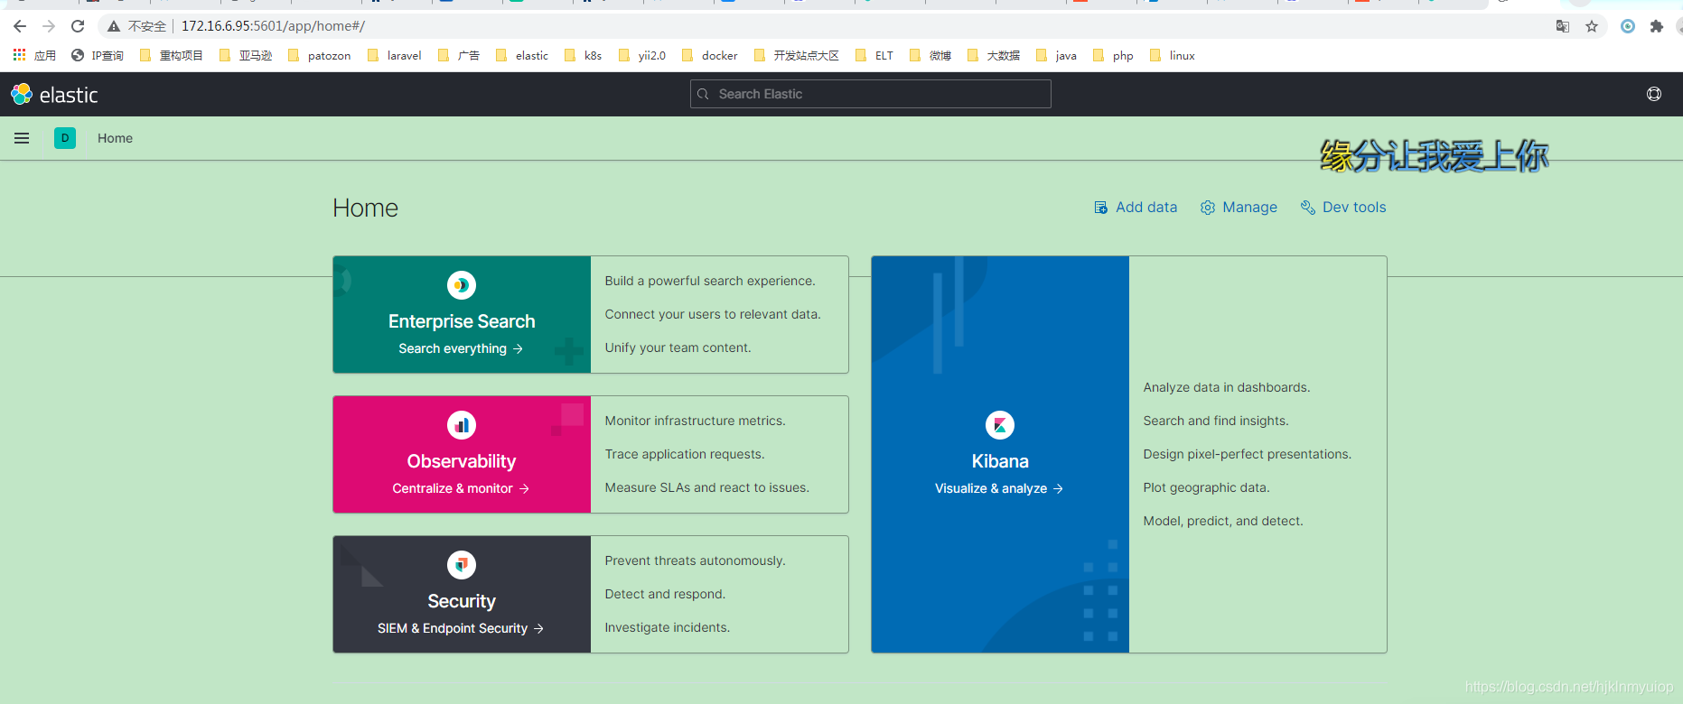Open the laravel bookmark folder
This screenshot has height=704, width=1683.
click(395, 55)
